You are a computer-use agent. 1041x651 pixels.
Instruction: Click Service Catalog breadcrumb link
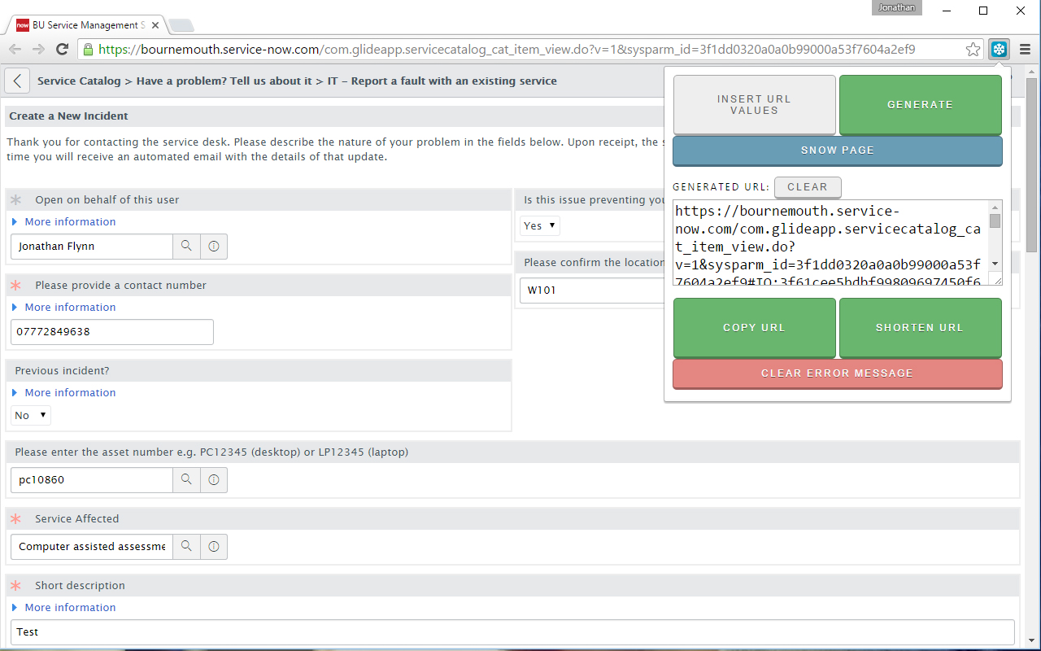click(x=79, y=81)
